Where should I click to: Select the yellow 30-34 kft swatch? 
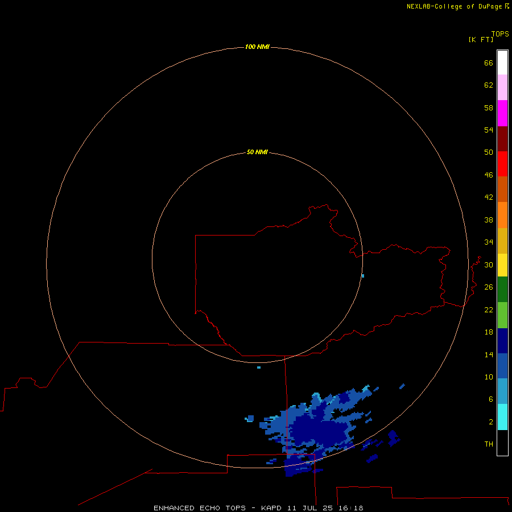click(x=502, y=265)
